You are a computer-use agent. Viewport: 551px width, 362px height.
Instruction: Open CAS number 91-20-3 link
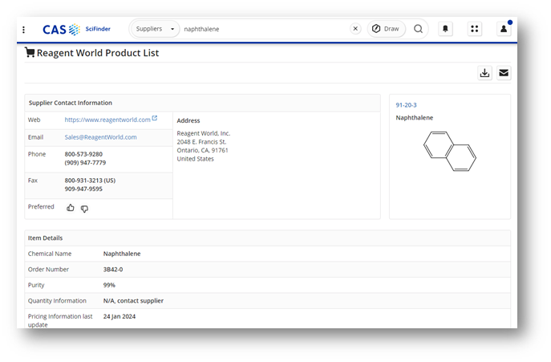406,105
